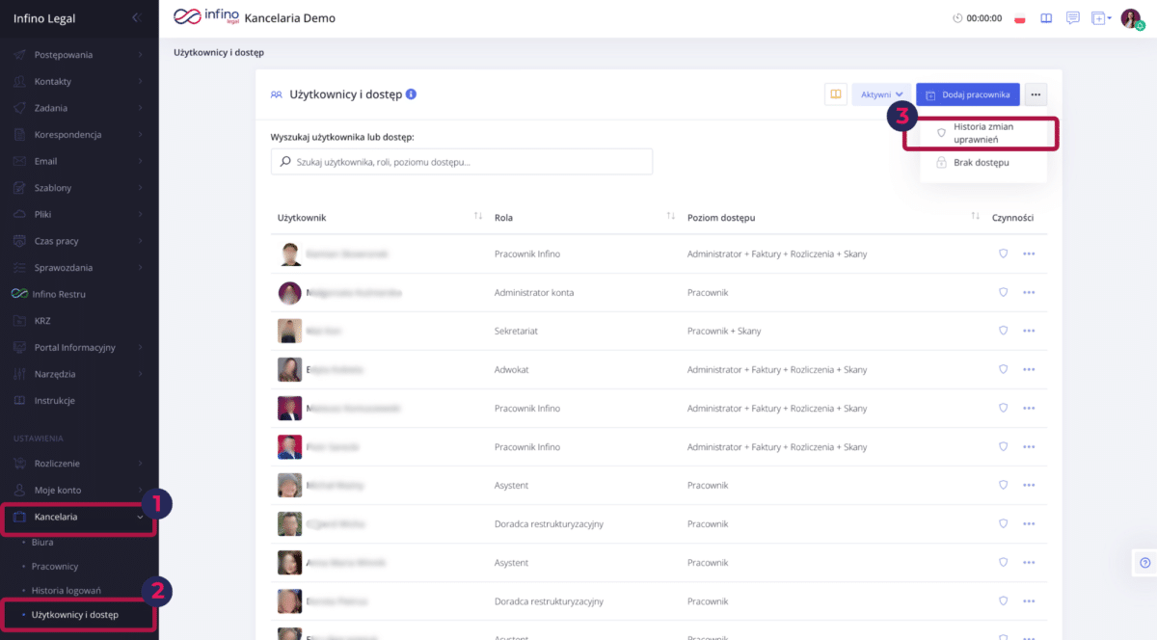
Task: Change language via the Polish flag icon
Action: click(1020, 18)
